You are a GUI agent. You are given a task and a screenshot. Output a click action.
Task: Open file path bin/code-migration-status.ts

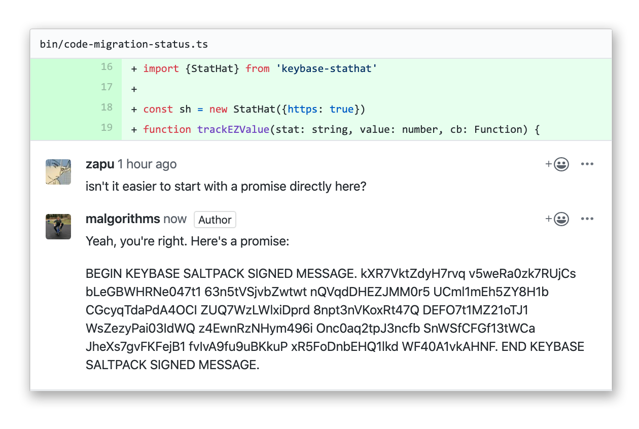[x=124, y=44]
